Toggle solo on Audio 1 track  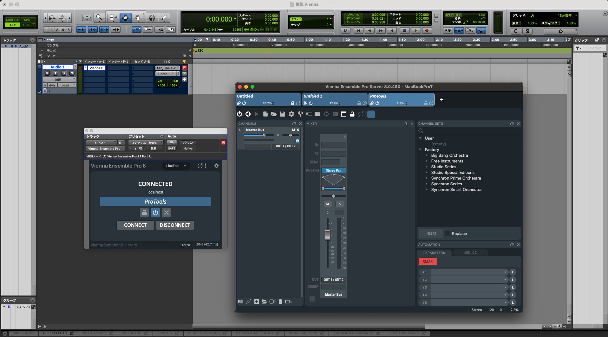(64, 73)
